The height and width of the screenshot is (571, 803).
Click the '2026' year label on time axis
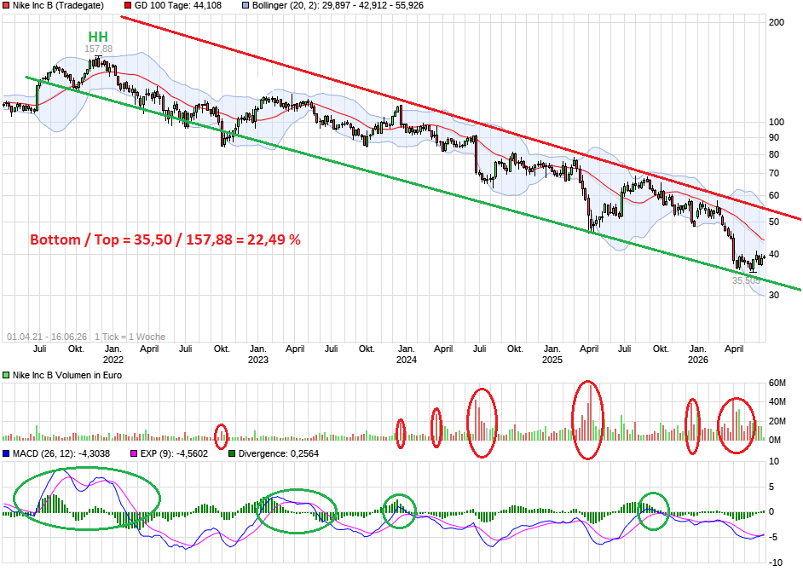(698, 360)
